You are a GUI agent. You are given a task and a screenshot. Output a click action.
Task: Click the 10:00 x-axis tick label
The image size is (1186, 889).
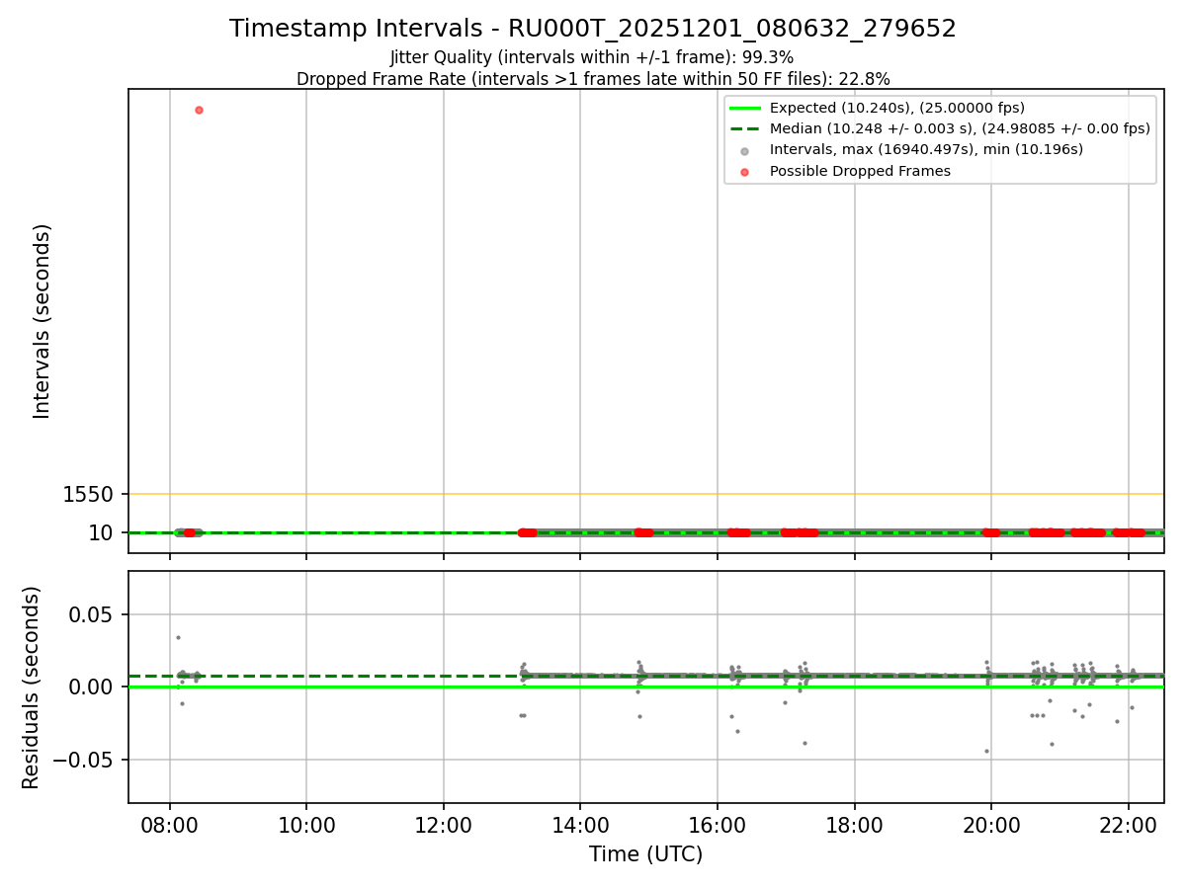pos(306,824)
